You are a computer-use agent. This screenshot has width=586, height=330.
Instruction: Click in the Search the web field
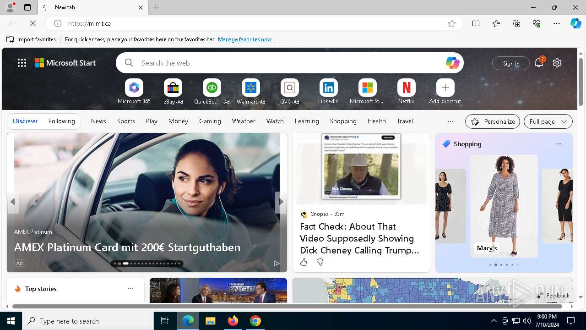pyautogui.click(x=291, y=63)
